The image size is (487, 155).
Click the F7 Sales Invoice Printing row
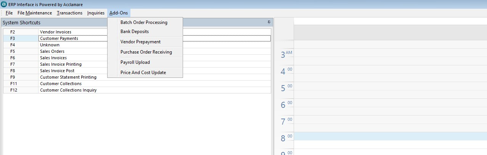(x=61, y=64)
